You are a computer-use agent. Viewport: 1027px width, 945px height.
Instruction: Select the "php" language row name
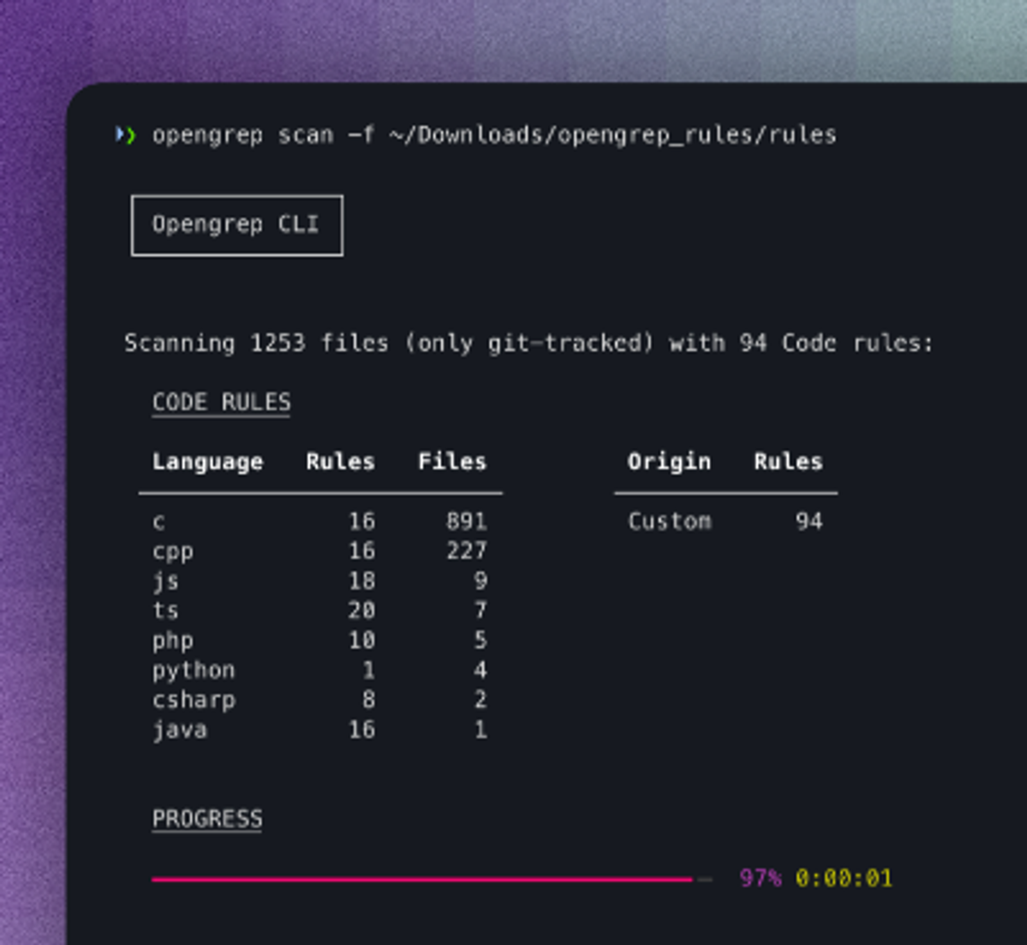pyautogui.click(x=173, y=641)
